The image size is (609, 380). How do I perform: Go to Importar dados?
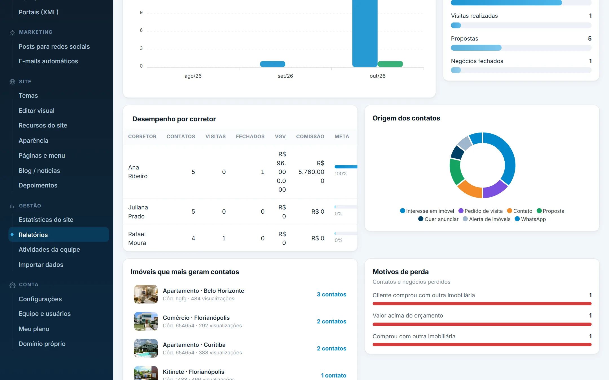(x=41, y=265)
